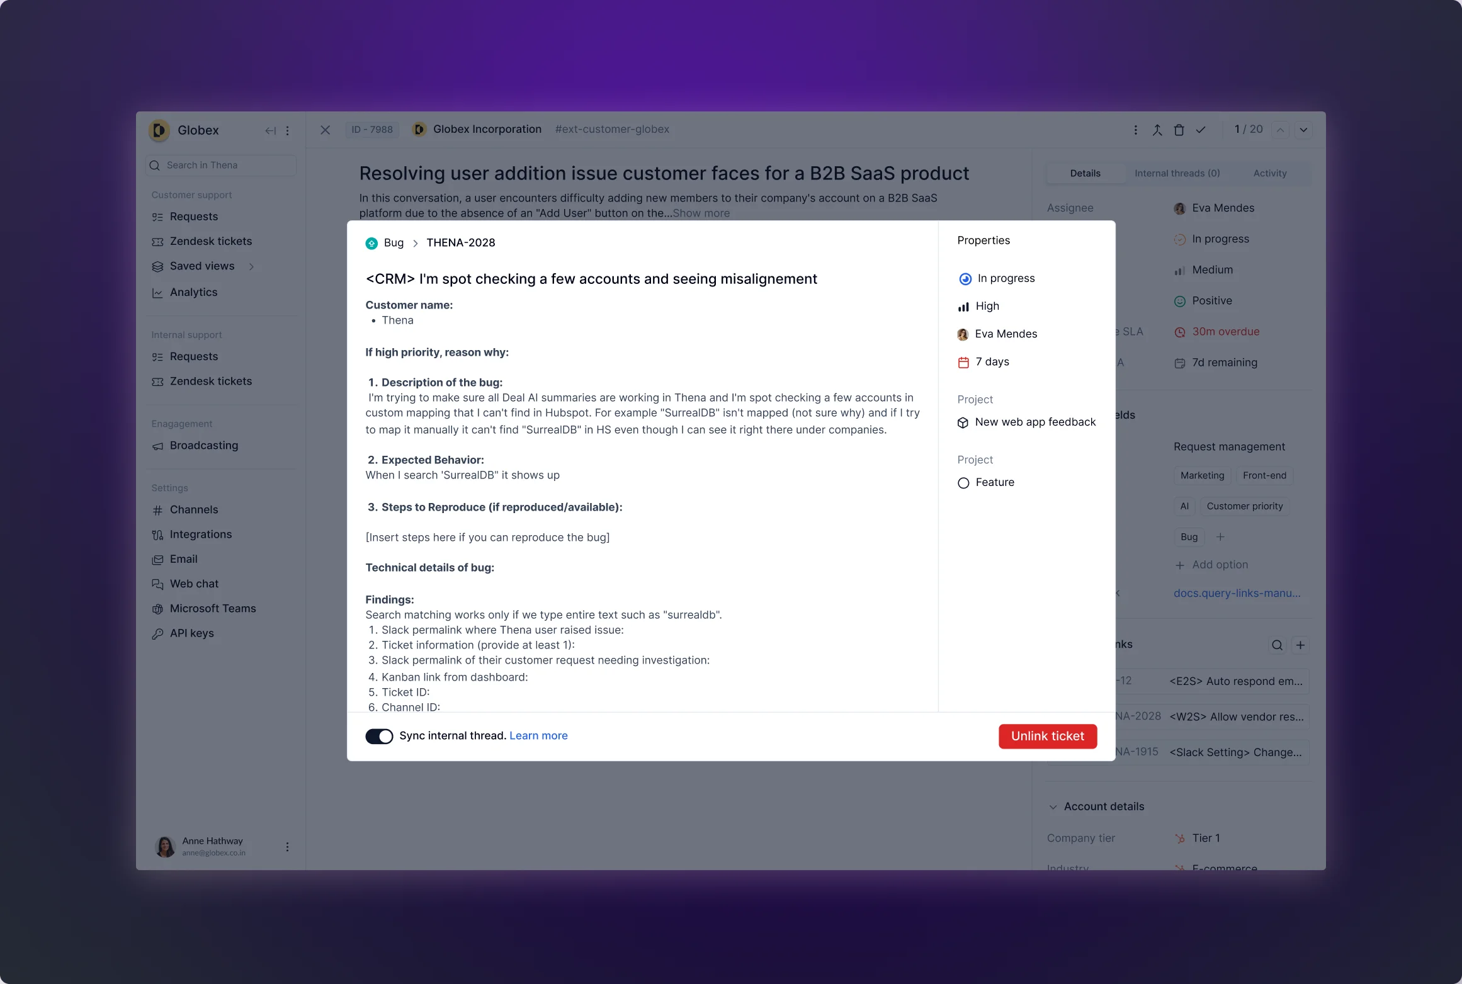Viewport: 1462px width, 984px height.
Task: Select the Requests icon under Customer support
Action: pos(157,217)
